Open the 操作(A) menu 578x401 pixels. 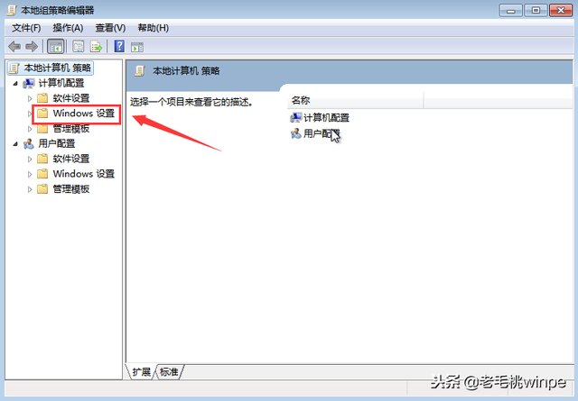pyautogui.click(x=68, y=28)
